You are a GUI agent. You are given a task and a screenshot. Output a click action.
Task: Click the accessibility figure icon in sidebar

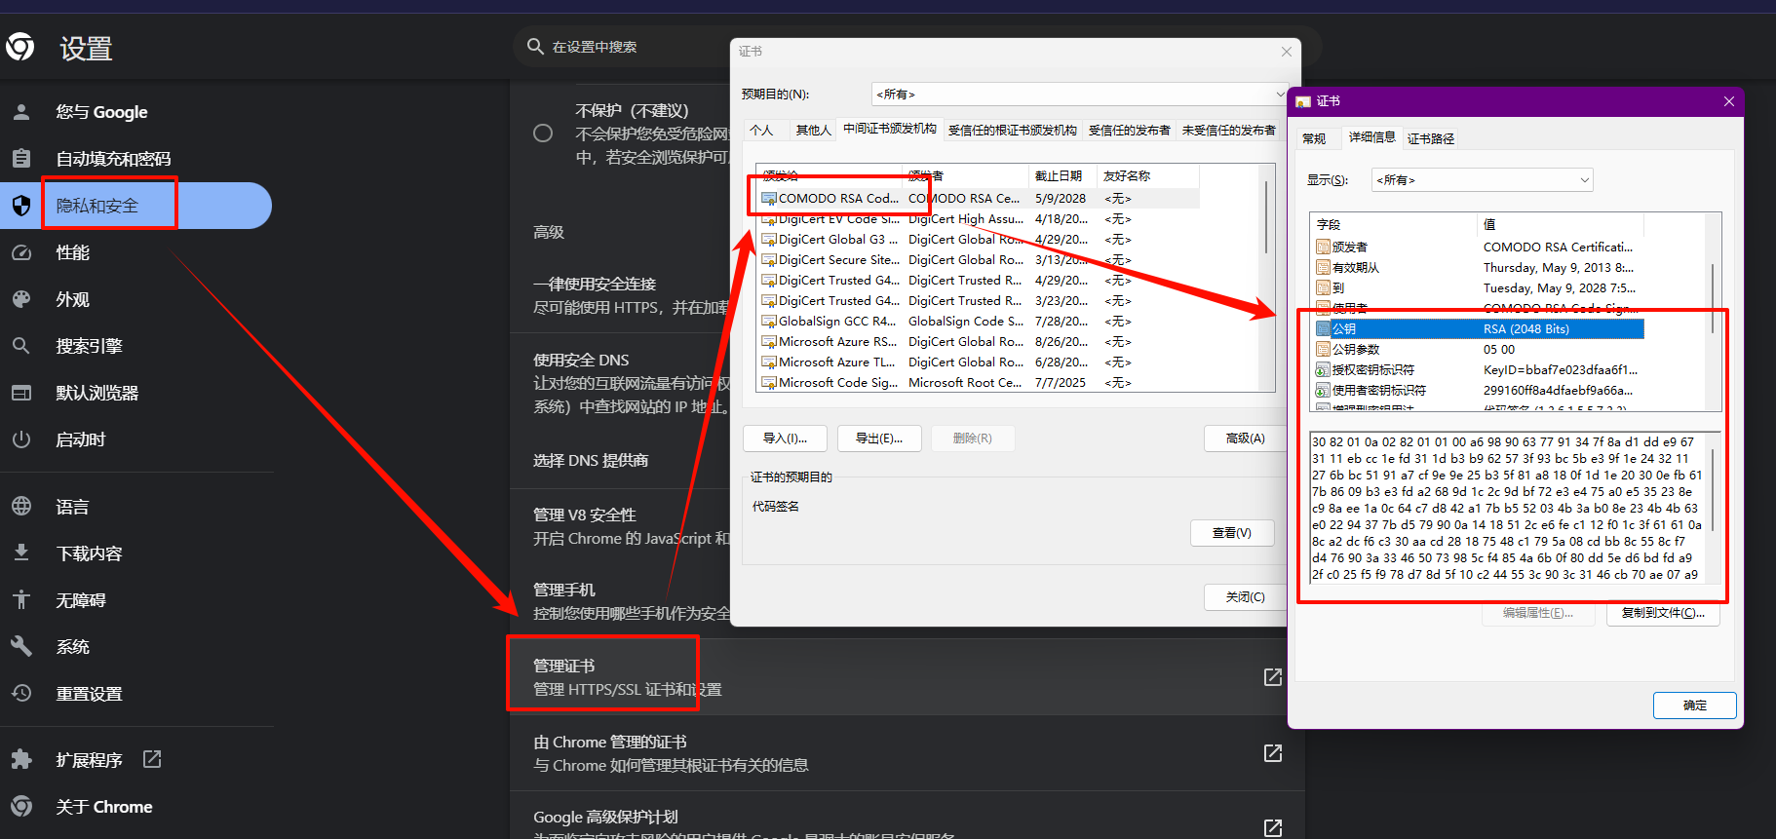pyautogui.click(x=21, y=600)
